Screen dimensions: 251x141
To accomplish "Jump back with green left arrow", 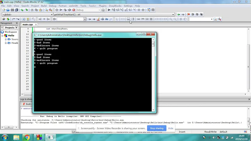I will (178, 15).
